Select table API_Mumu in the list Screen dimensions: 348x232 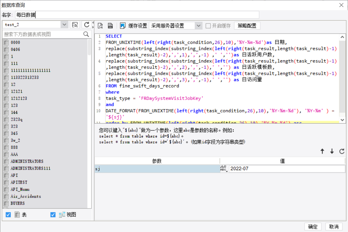(x=20, y=189)
